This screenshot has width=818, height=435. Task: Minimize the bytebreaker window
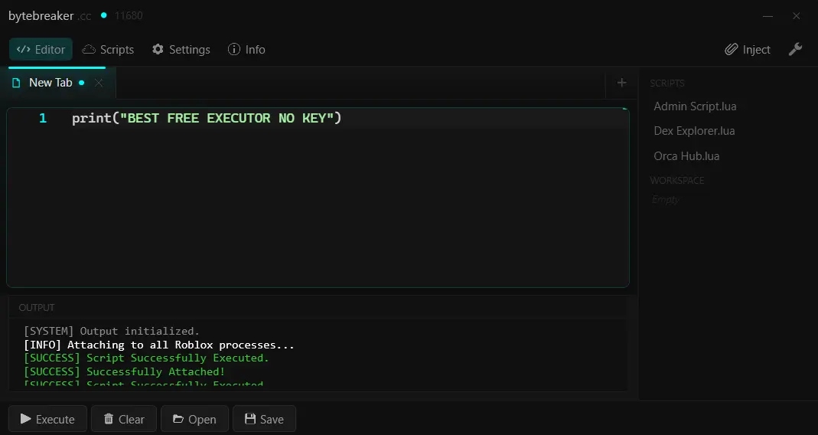767,16
